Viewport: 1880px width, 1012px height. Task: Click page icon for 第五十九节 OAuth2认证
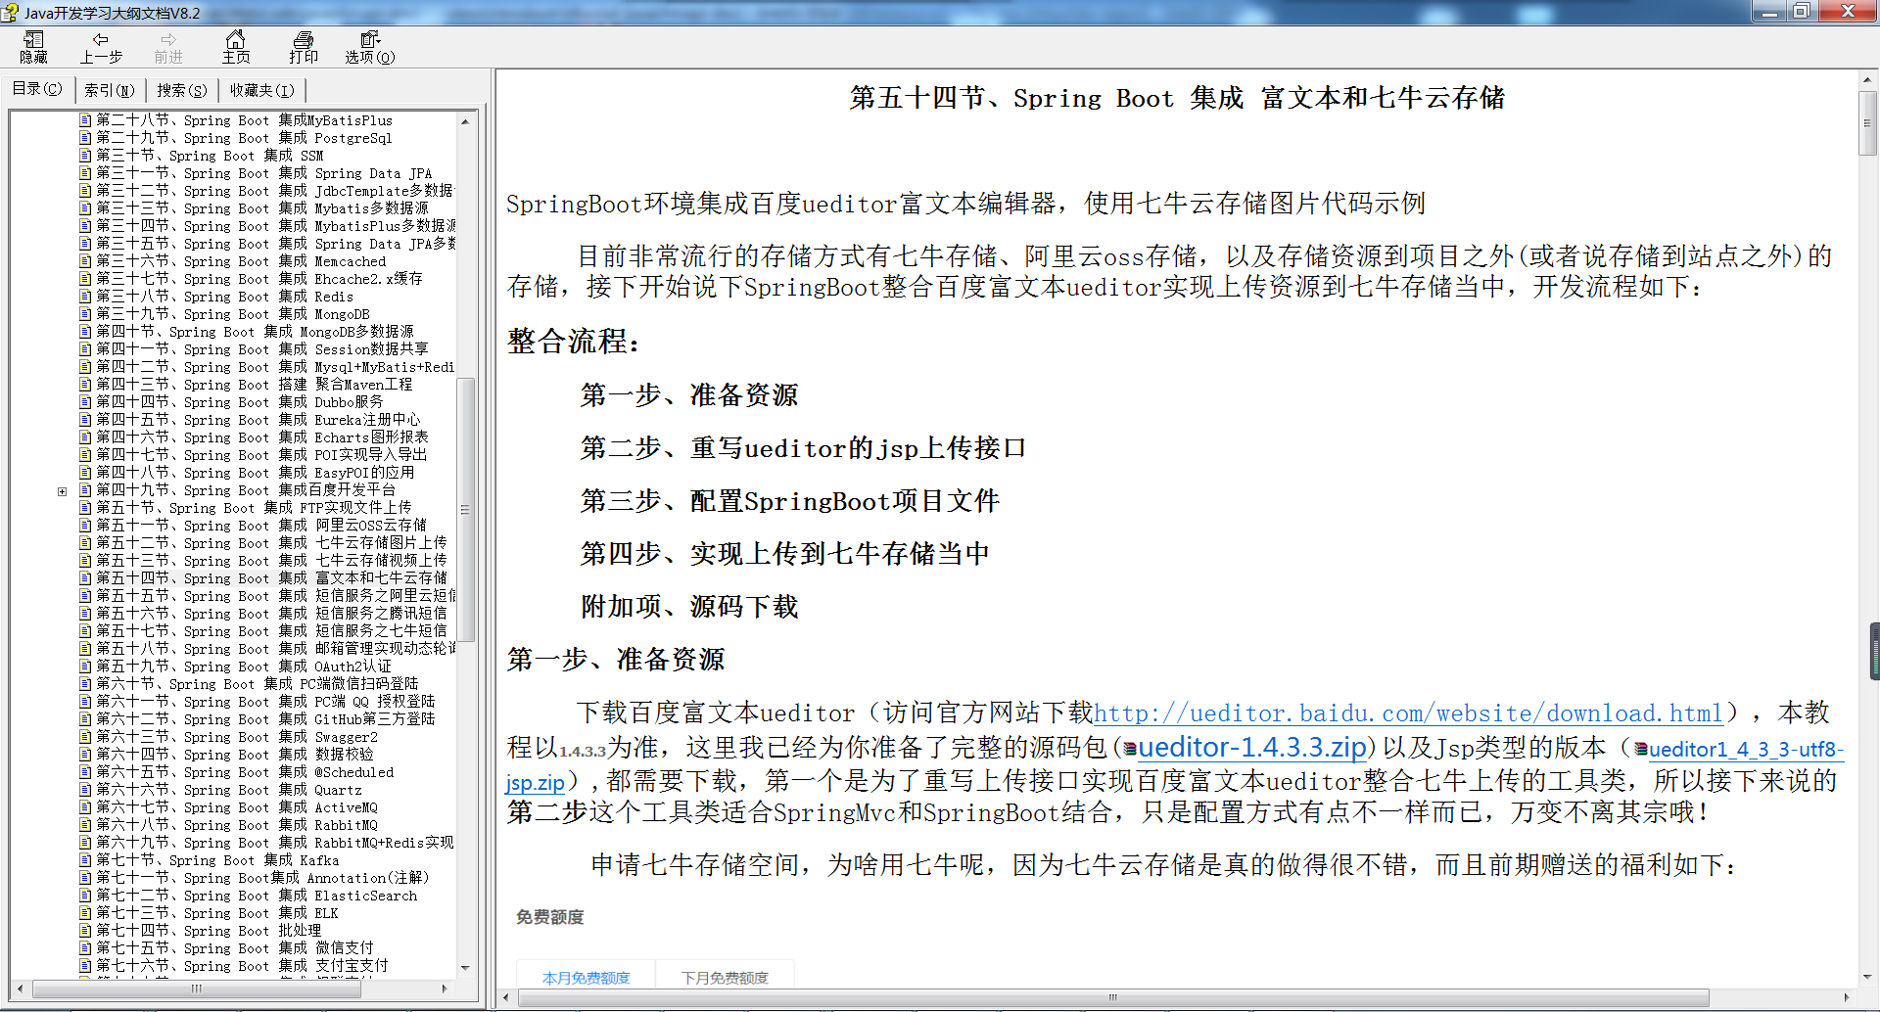tap(85, 667)
